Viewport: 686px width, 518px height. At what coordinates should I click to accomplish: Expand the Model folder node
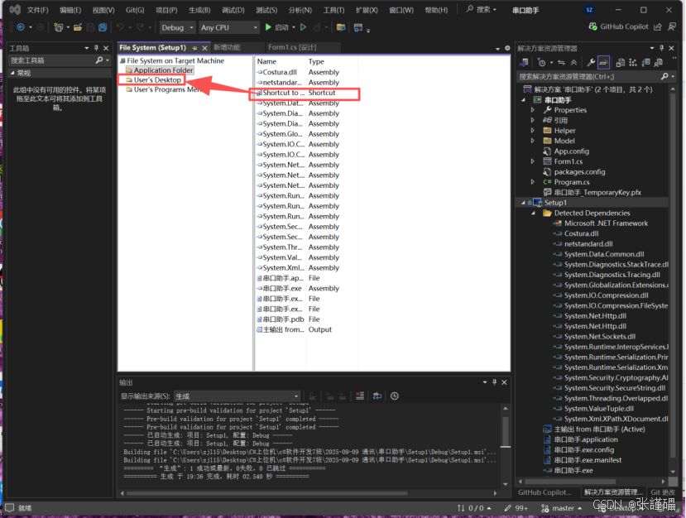[x=532, y=141]
